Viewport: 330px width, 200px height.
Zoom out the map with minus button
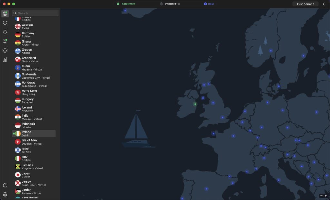[x=321, y=196]
